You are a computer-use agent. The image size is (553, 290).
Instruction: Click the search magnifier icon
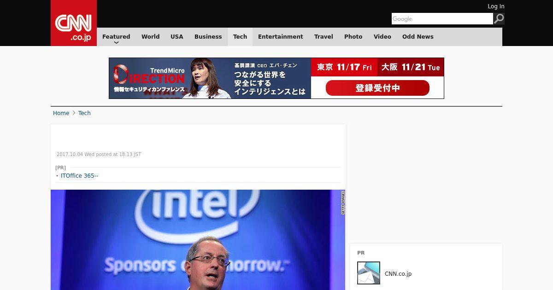pyautogui.click(x=499, y=18)
